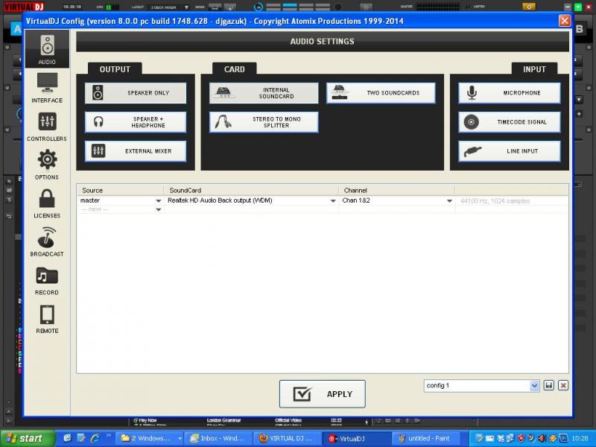
Task: Save the current config preset
Action: click(548, 385)
